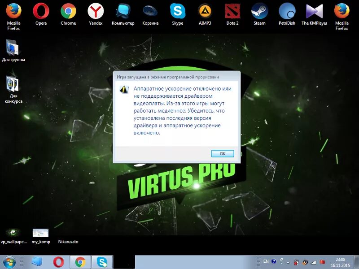Select the Для конкурса folder
Viewport: 359px width, 269px height.
(x=13, y=90)
